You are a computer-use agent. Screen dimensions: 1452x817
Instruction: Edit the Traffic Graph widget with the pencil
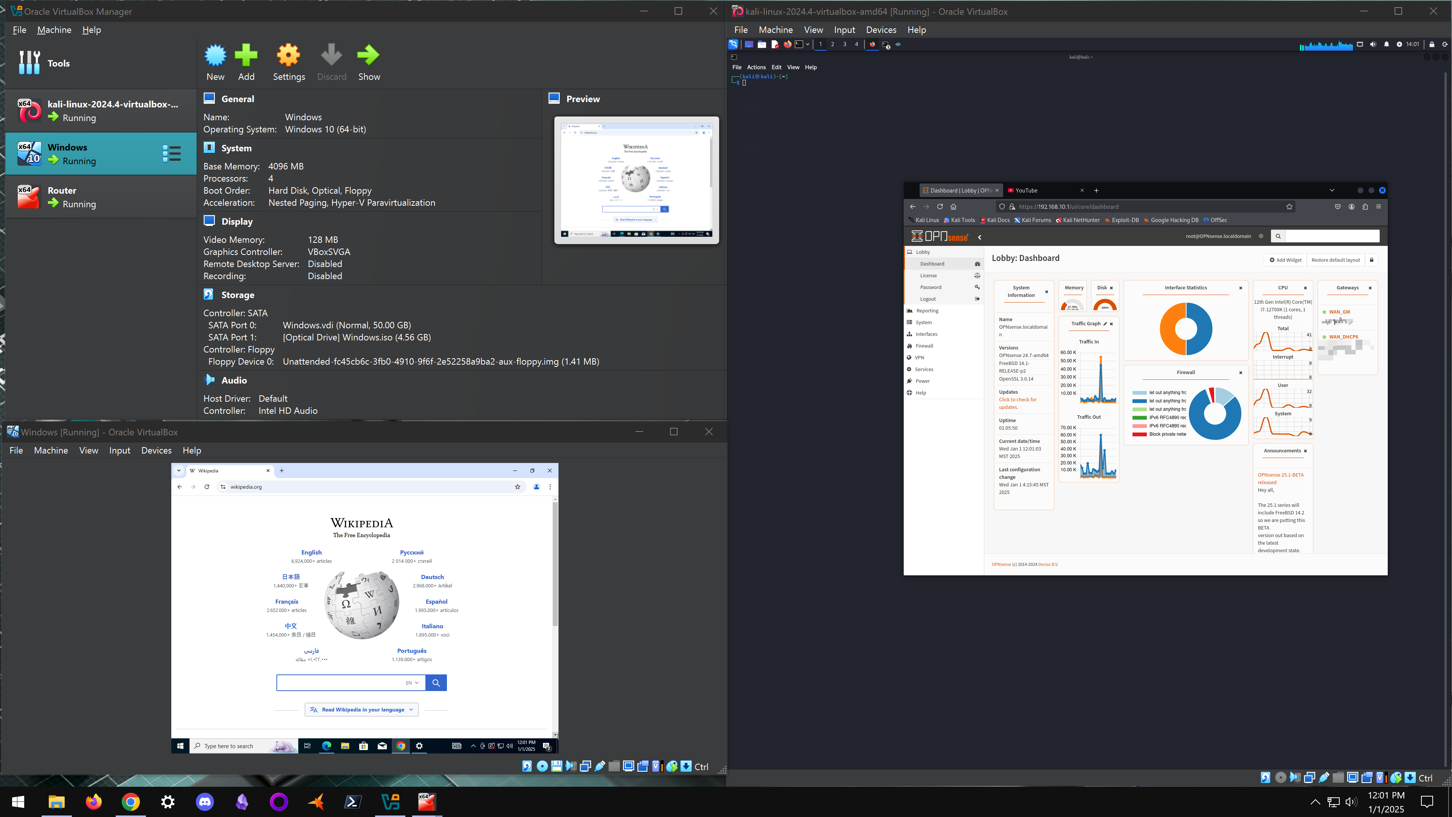tap(1105, 324)
